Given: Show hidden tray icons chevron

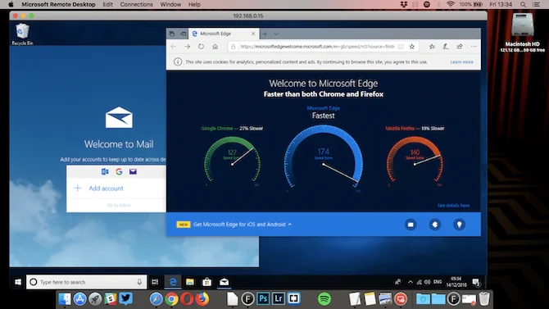Looking at the screenshot, I should 411,282.
